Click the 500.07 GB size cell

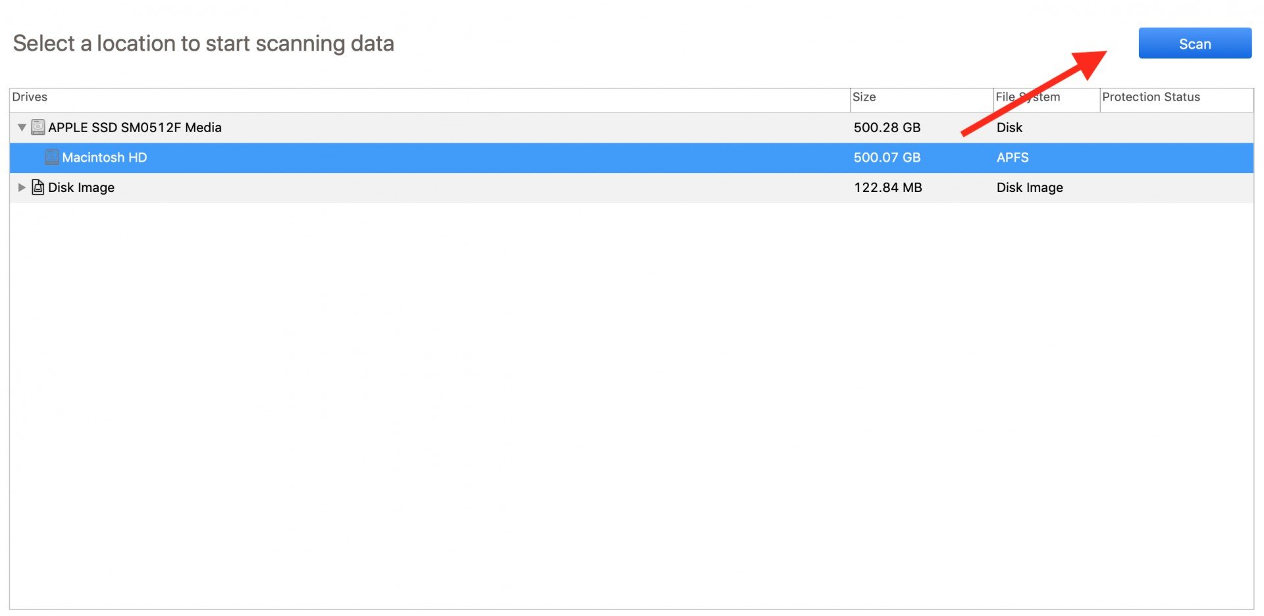tap(887, 158)
